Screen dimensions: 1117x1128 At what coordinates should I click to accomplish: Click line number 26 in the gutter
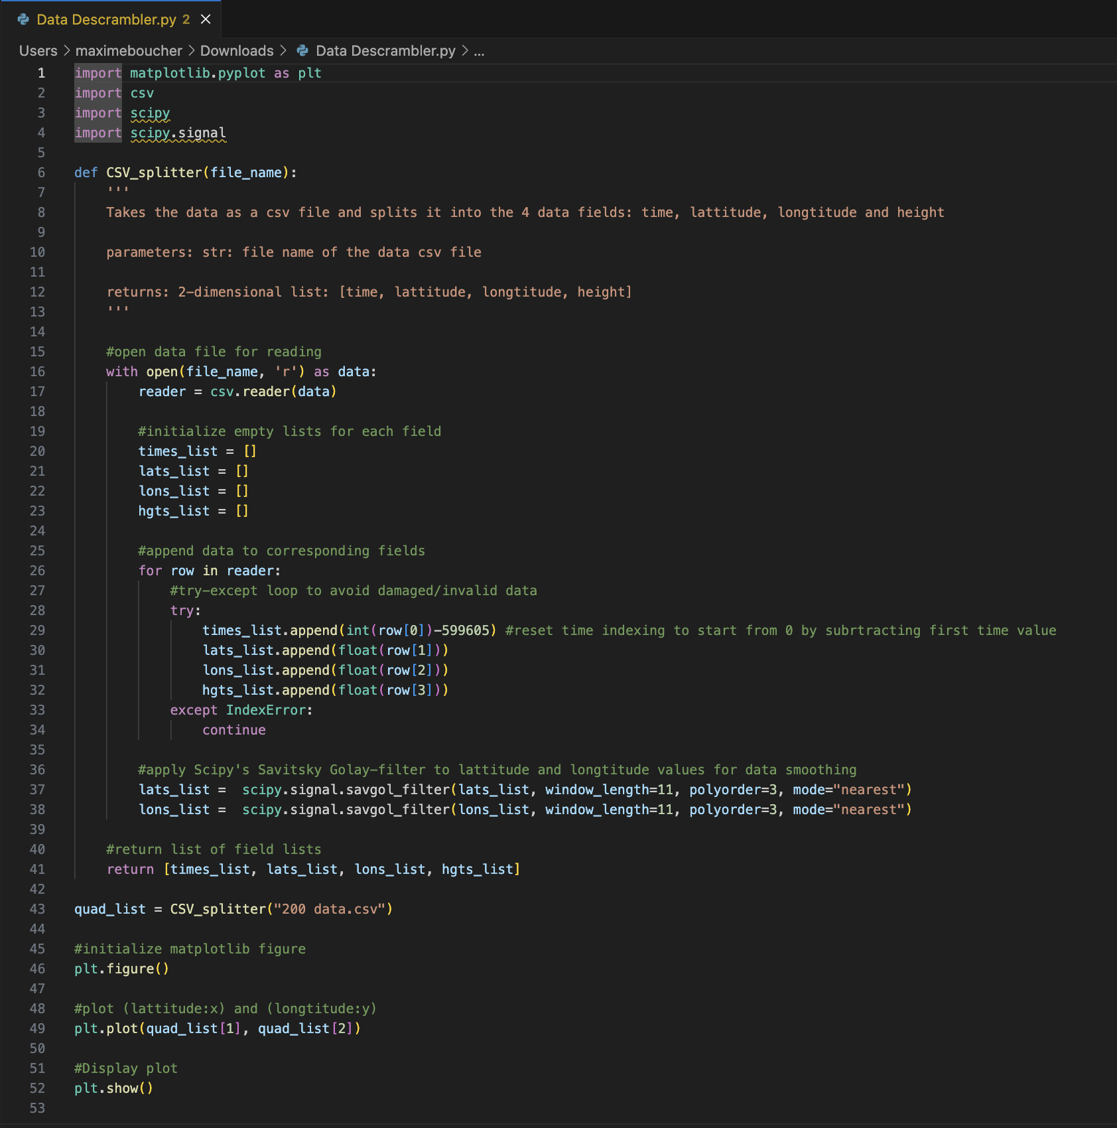coord(37,571)
